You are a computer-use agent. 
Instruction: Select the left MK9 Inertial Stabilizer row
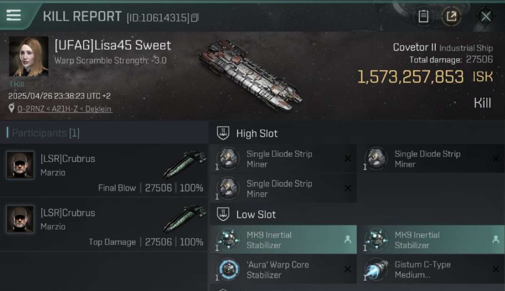(282, 240)
